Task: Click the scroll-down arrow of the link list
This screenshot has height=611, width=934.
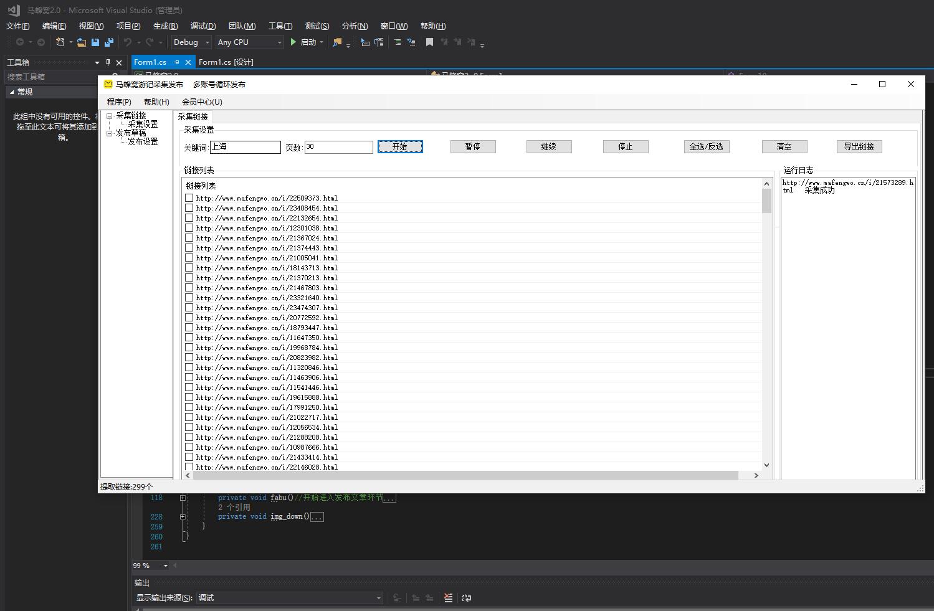Action: 766,465
